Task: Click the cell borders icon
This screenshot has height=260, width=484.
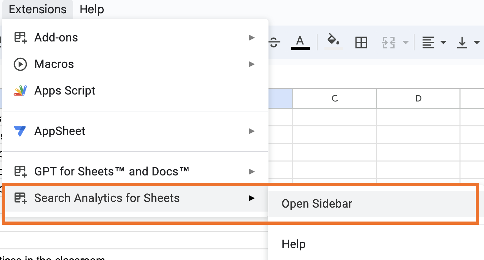Action: [361, 43]
